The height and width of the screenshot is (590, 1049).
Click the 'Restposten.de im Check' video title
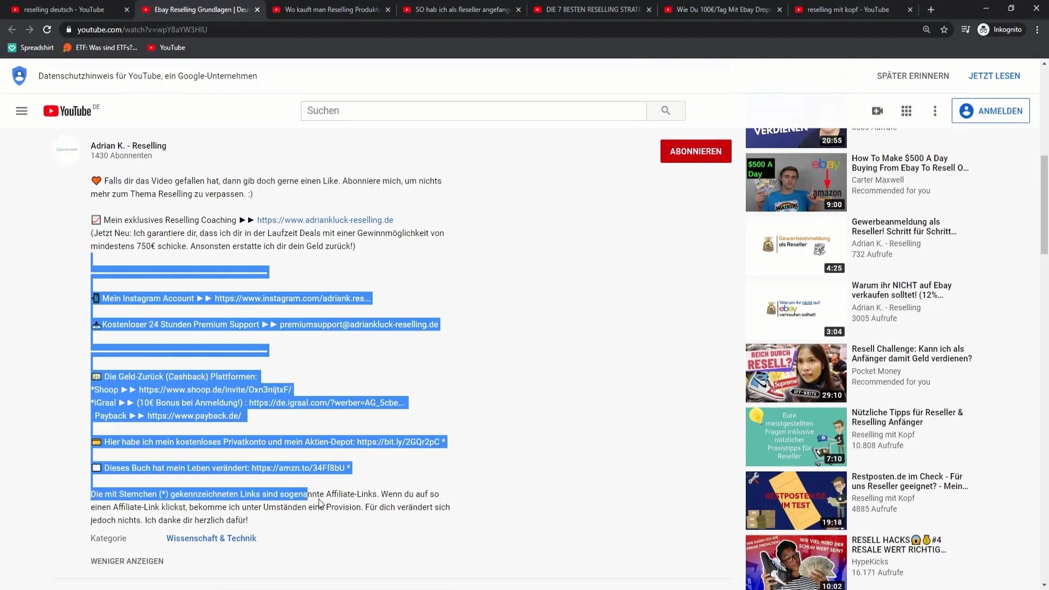coord(910,481)
